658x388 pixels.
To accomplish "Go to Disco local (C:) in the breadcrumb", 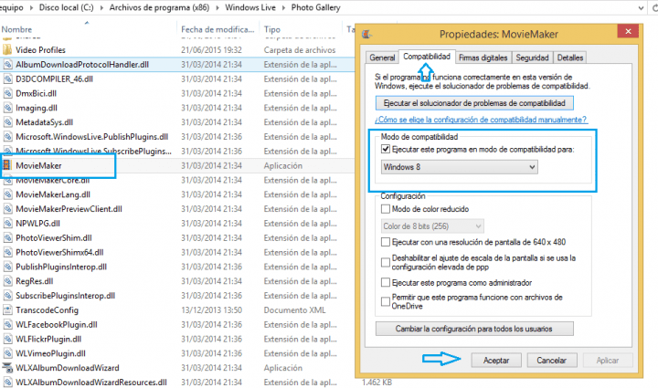I will tap(67, 7).
